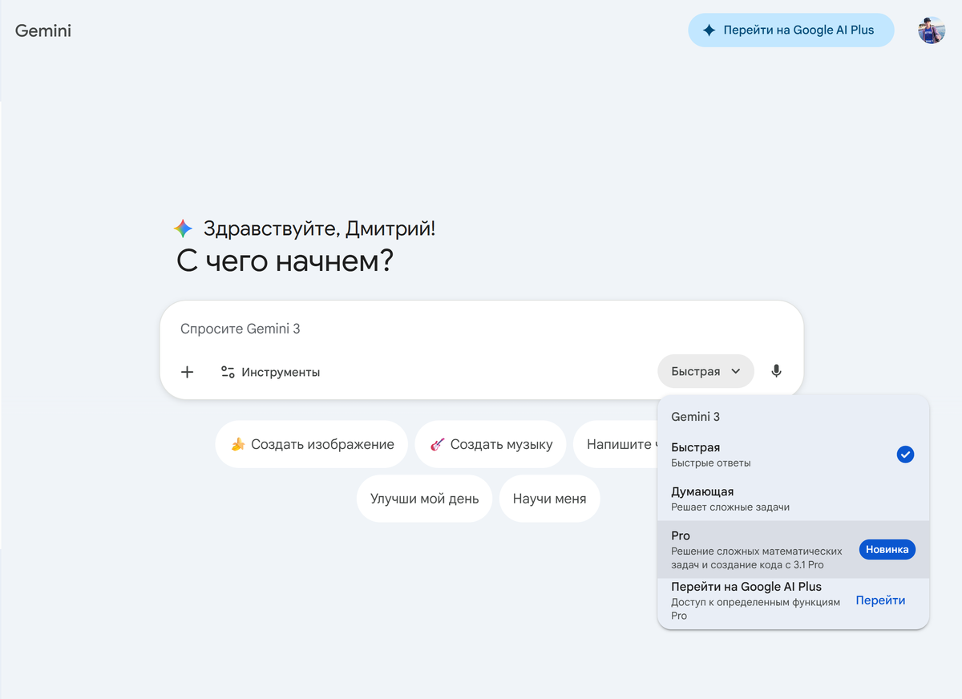
Task: Click the microphone voice input icon
Action: 776,371
